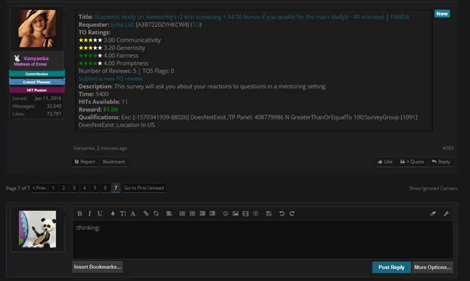Open the insert special options icon
Image resolution: width=470 pixels, height=281 pixels.
[x=256, y=213]
